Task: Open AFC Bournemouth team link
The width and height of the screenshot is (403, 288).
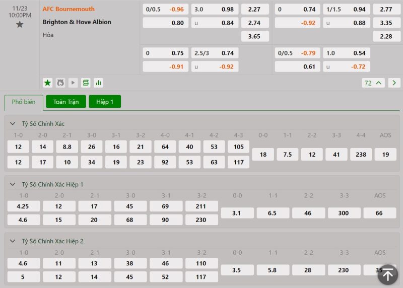Action: pos(69,9)
